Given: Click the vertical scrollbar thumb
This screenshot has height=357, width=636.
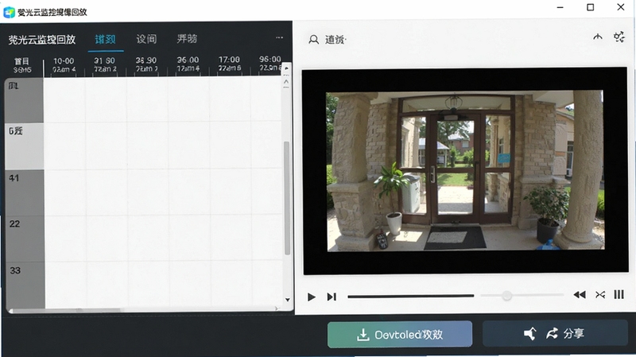Looking at the screenshot, I should 287,198.
